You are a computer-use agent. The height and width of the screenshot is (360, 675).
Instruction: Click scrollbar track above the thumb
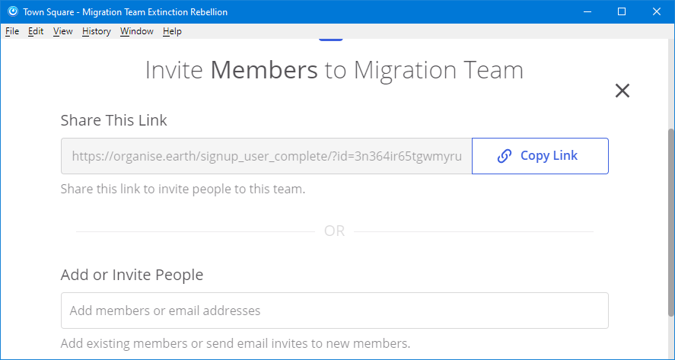[x=671, y=82]
